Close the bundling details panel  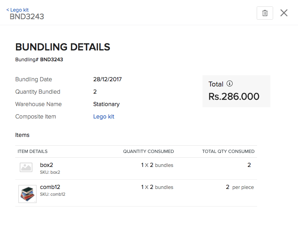284,13
